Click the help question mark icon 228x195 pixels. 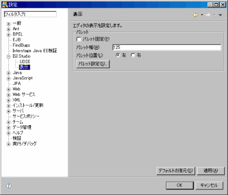[9, 185]
